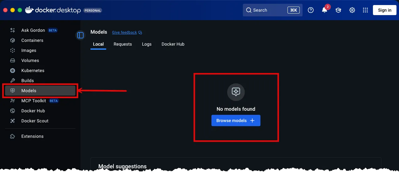Click the magnifier icon in Search box
399x179 pixels.
(249, 10)
